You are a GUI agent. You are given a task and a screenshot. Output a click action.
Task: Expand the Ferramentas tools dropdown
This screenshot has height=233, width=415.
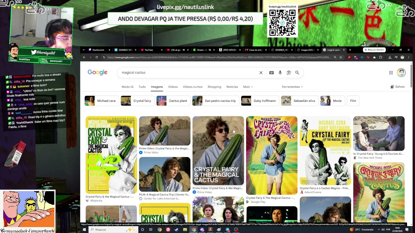pyautogui.click(x=292, y=87)
